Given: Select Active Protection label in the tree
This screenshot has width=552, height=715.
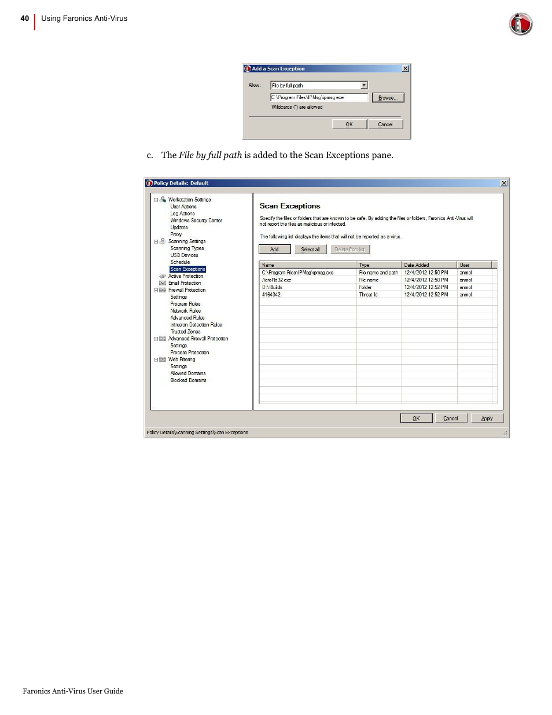Looking at the screenshot, I should pyautogui.click(x=186, y=276).
